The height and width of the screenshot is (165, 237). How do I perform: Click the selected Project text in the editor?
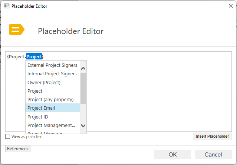click(x=34, y=56)
